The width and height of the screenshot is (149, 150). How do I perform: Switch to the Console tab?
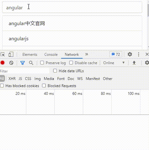tap(51, 55)
